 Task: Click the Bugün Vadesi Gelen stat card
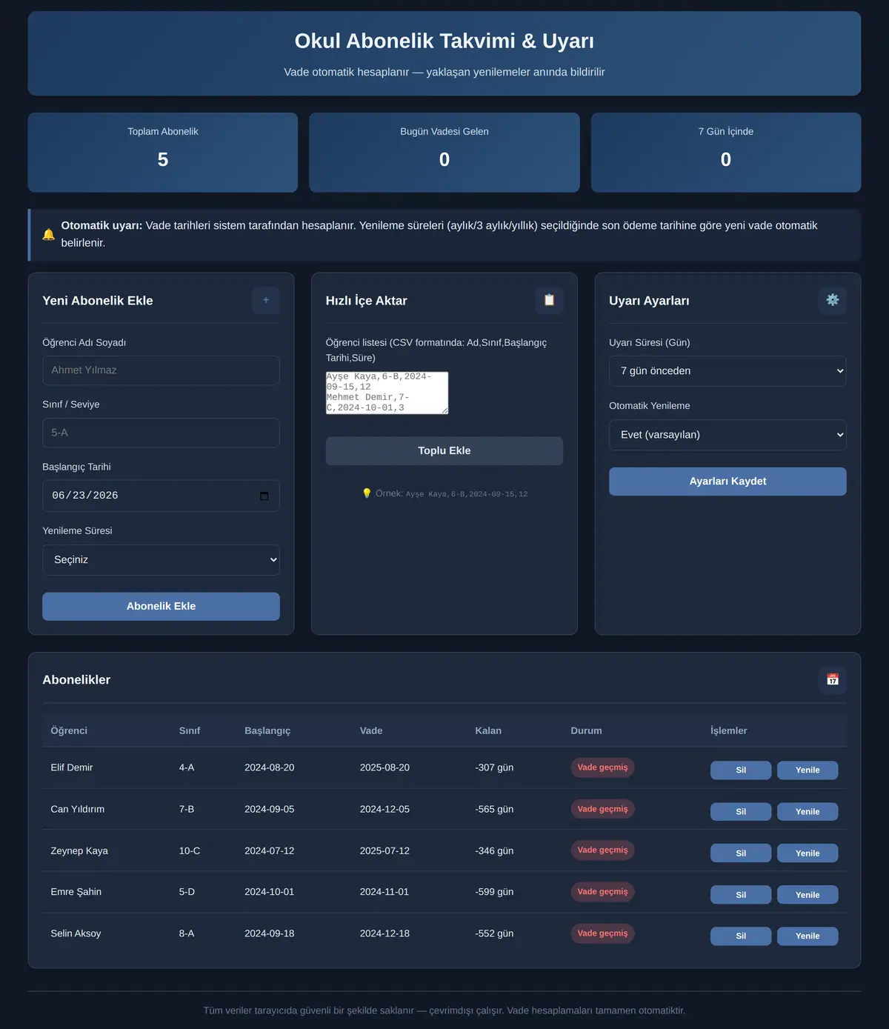pyautogui.click(x=444, y=153)
